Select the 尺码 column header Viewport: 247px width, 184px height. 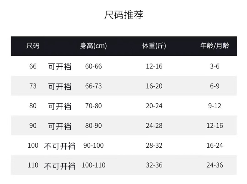33,46
